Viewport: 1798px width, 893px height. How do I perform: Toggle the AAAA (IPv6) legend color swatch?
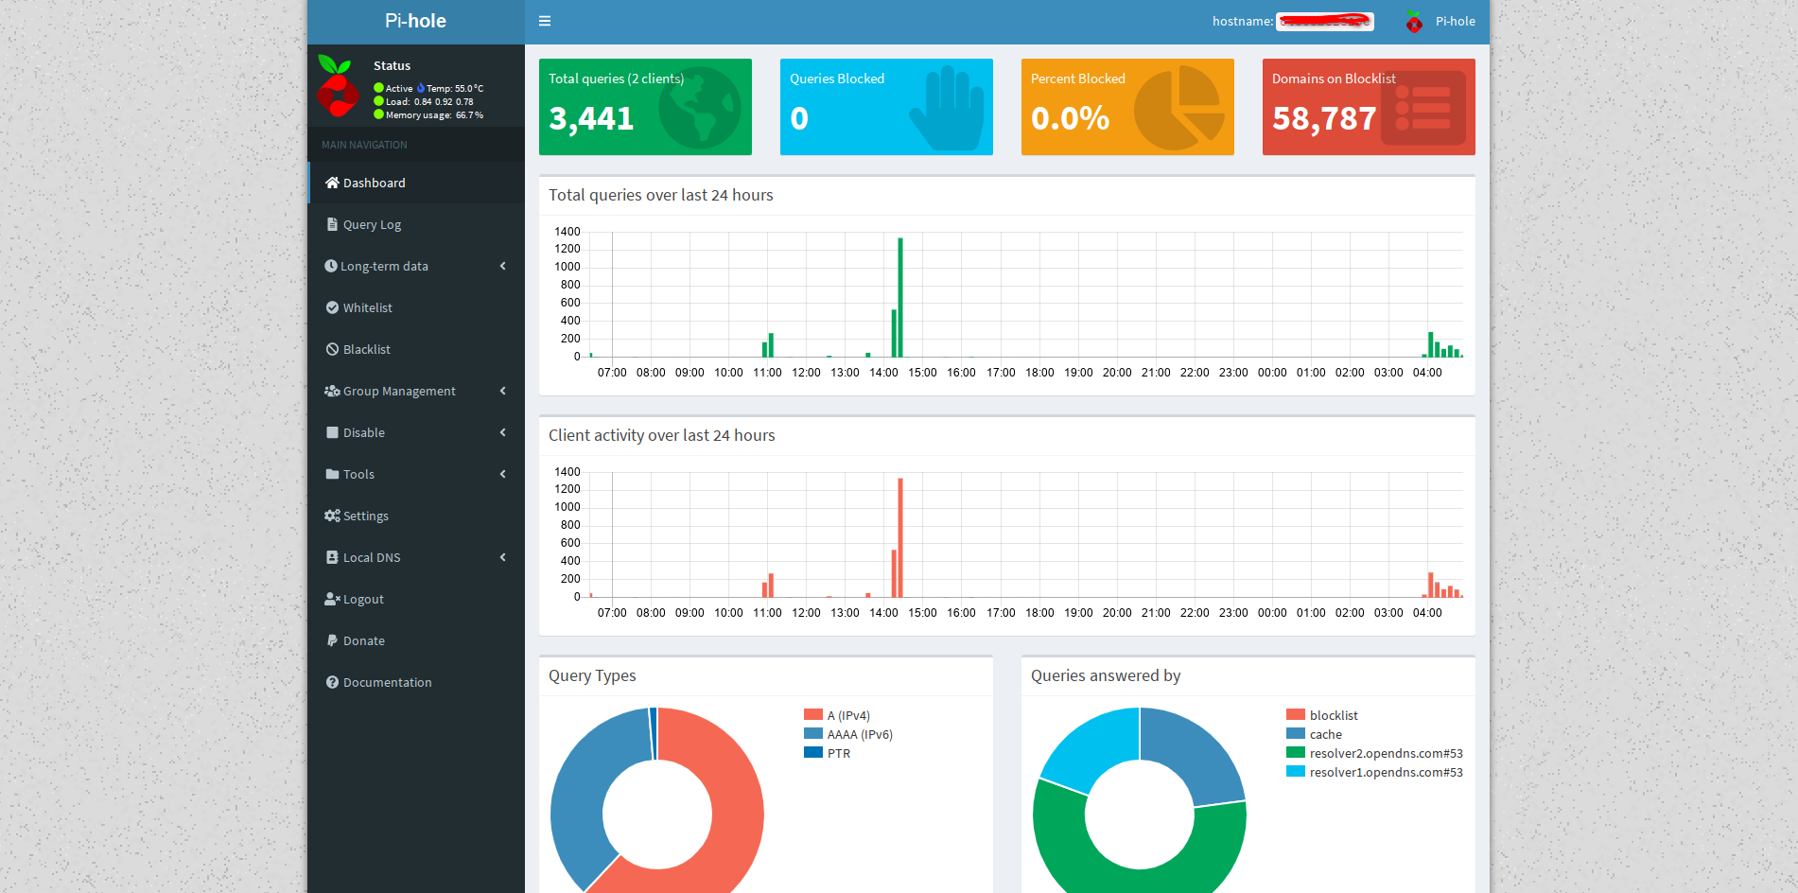click(x=813, y=734)
